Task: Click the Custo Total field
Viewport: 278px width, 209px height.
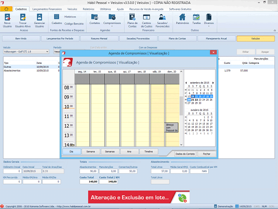Action: click(89, 182)
